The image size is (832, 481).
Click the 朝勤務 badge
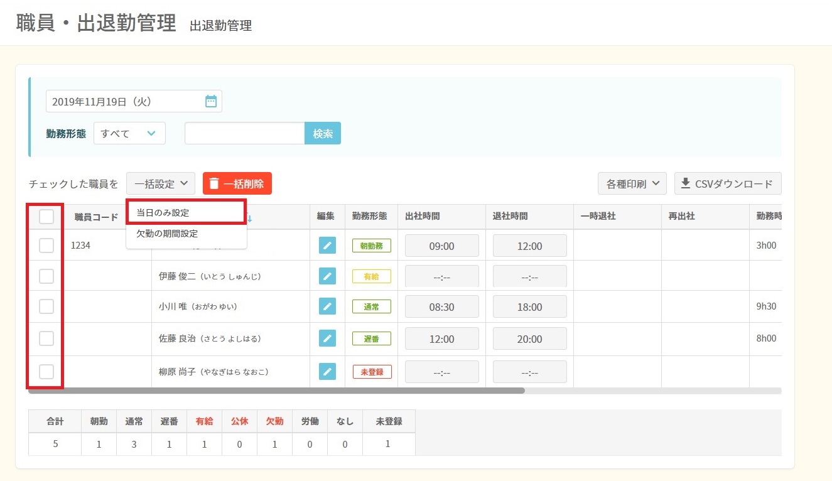(372, 246)
